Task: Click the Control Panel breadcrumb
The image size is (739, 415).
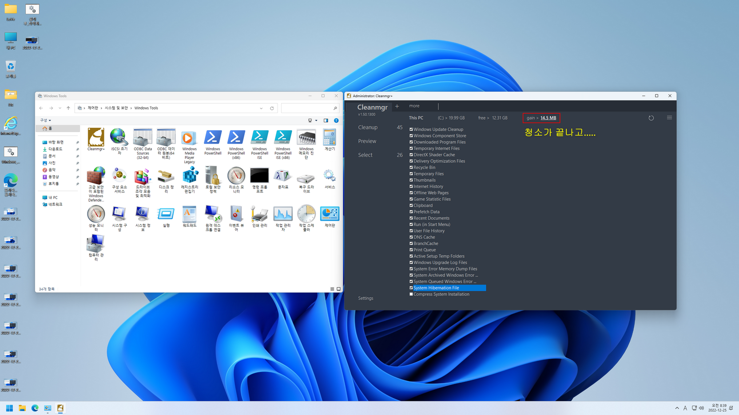Action: pyautogui.click(x=93, y=108)
